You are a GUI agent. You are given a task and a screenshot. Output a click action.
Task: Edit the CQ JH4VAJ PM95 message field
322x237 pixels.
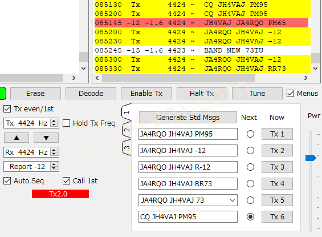[188, 216]
